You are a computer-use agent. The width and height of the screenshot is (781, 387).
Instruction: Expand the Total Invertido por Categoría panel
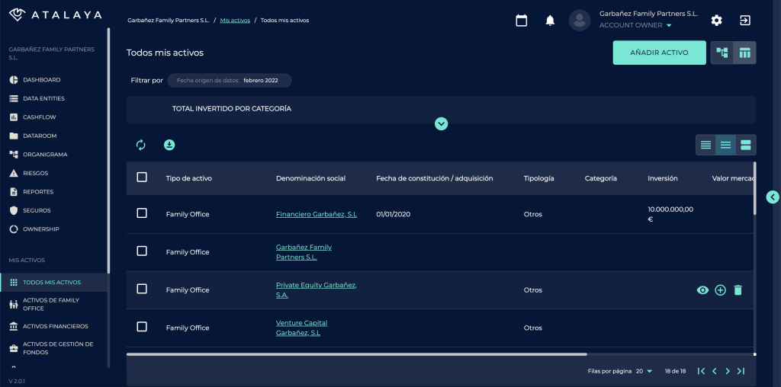(x=441, y=123)
